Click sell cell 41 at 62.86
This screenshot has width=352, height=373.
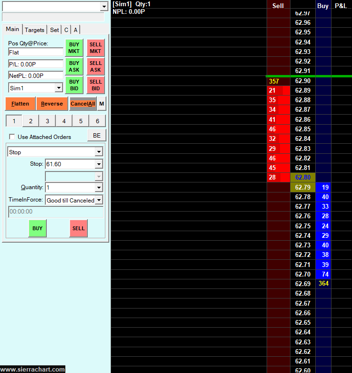(279, 119)
